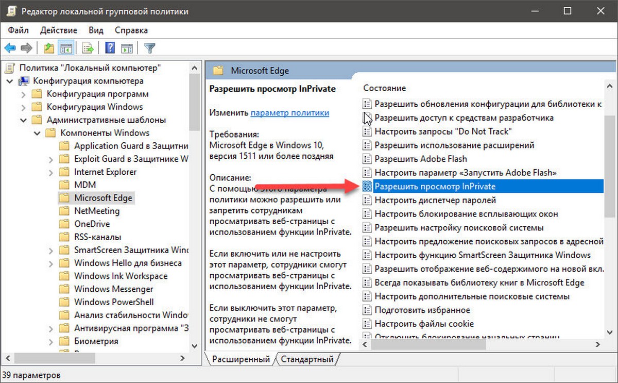Viewport: 618px width, 383px height.
Task: Click folder icon of Windows PowerShell
Action: tap(64, 302)
